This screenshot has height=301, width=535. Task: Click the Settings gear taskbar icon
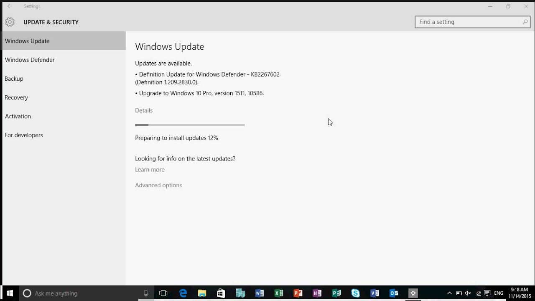tap(413, 293)
